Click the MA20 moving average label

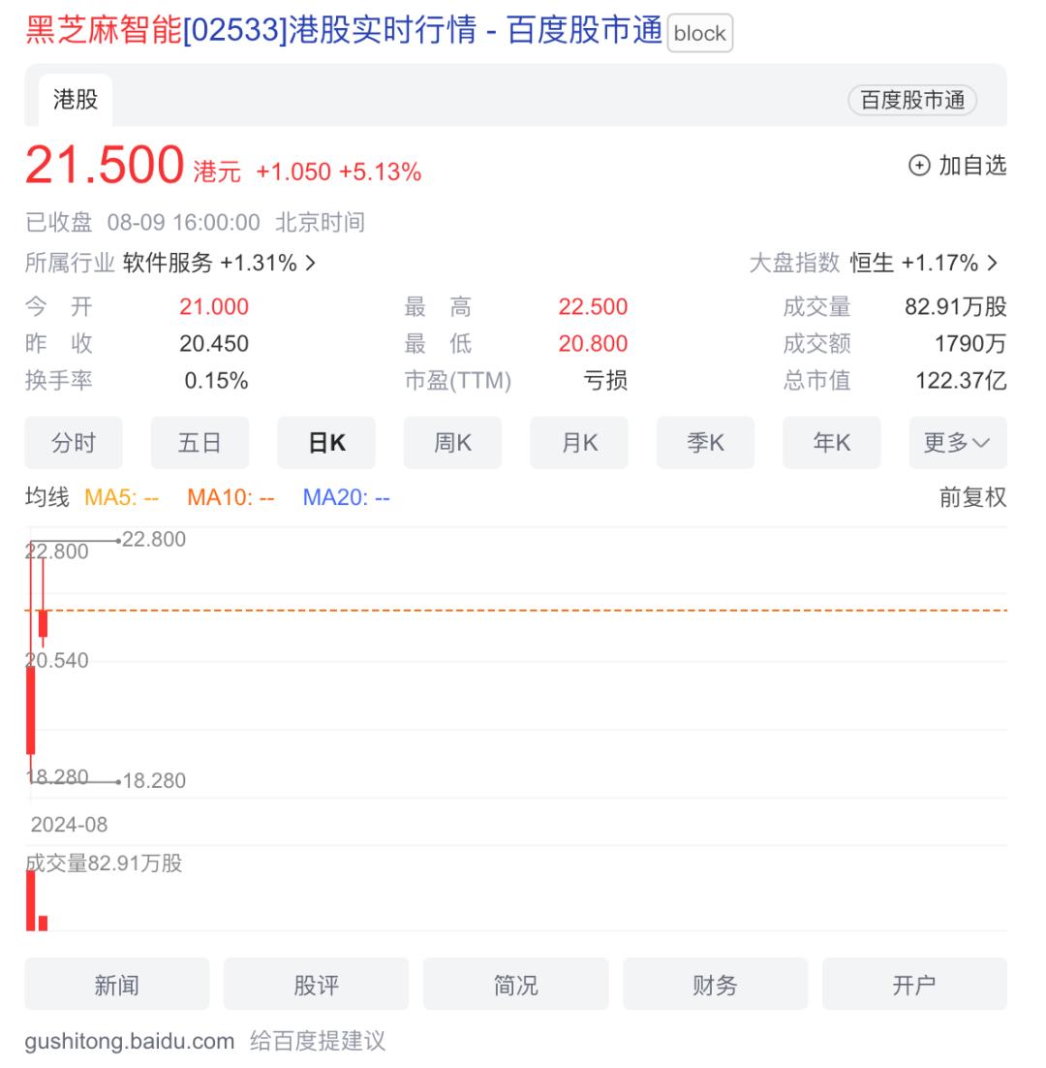click(x=347, y=497)
